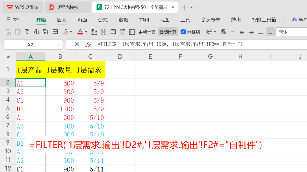The height and width of the screenshot is (172, 307).
Task: Switch to the 插入 Insert tab
Action: pos(61,20)
